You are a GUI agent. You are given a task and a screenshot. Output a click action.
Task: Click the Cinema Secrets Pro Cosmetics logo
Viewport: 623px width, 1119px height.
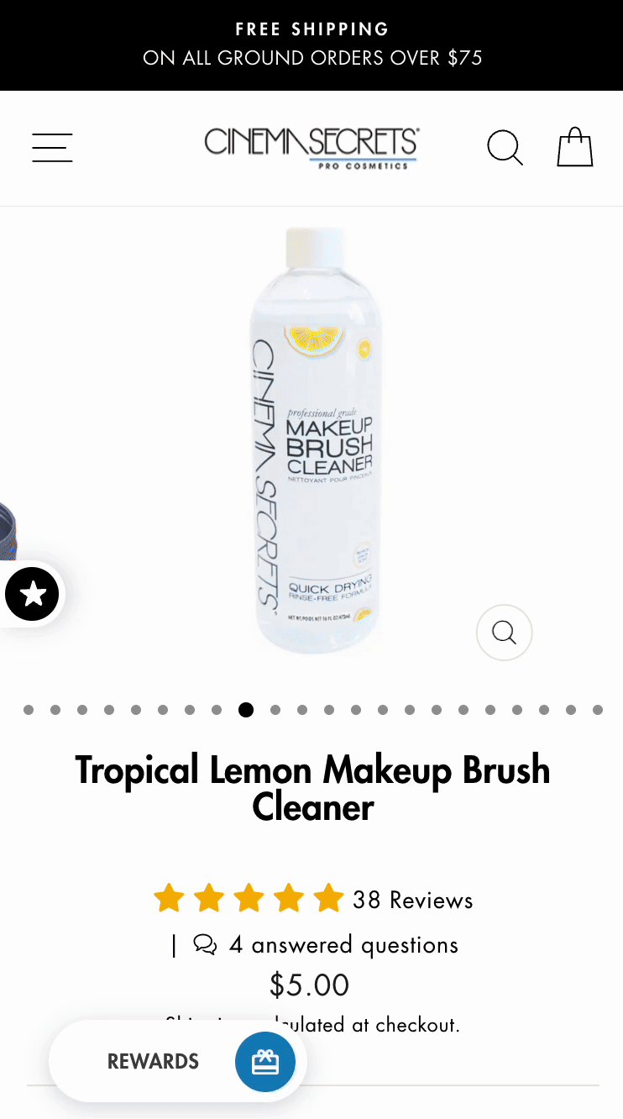pos(311,148)
